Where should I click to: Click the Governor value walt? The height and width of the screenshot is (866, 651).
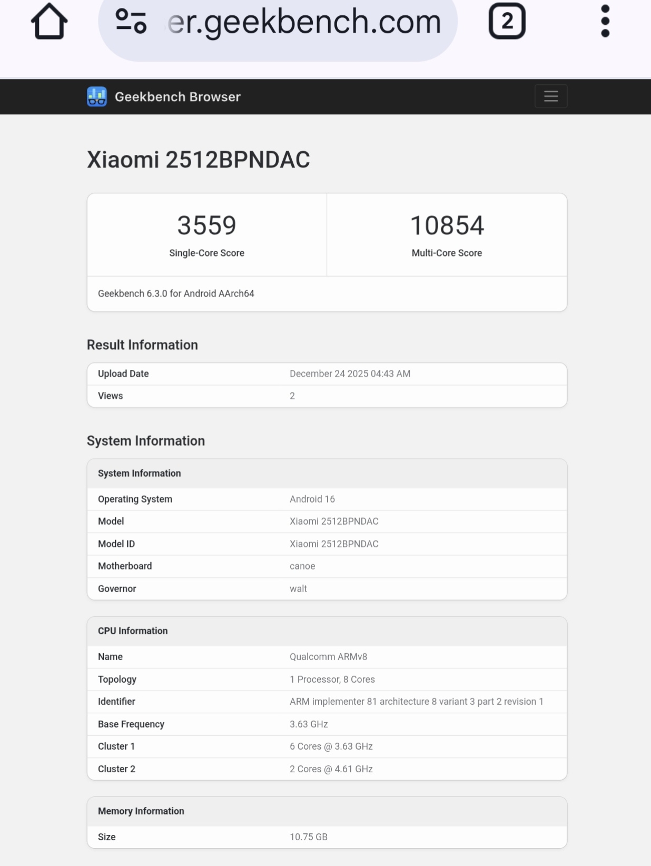point(298,589)
